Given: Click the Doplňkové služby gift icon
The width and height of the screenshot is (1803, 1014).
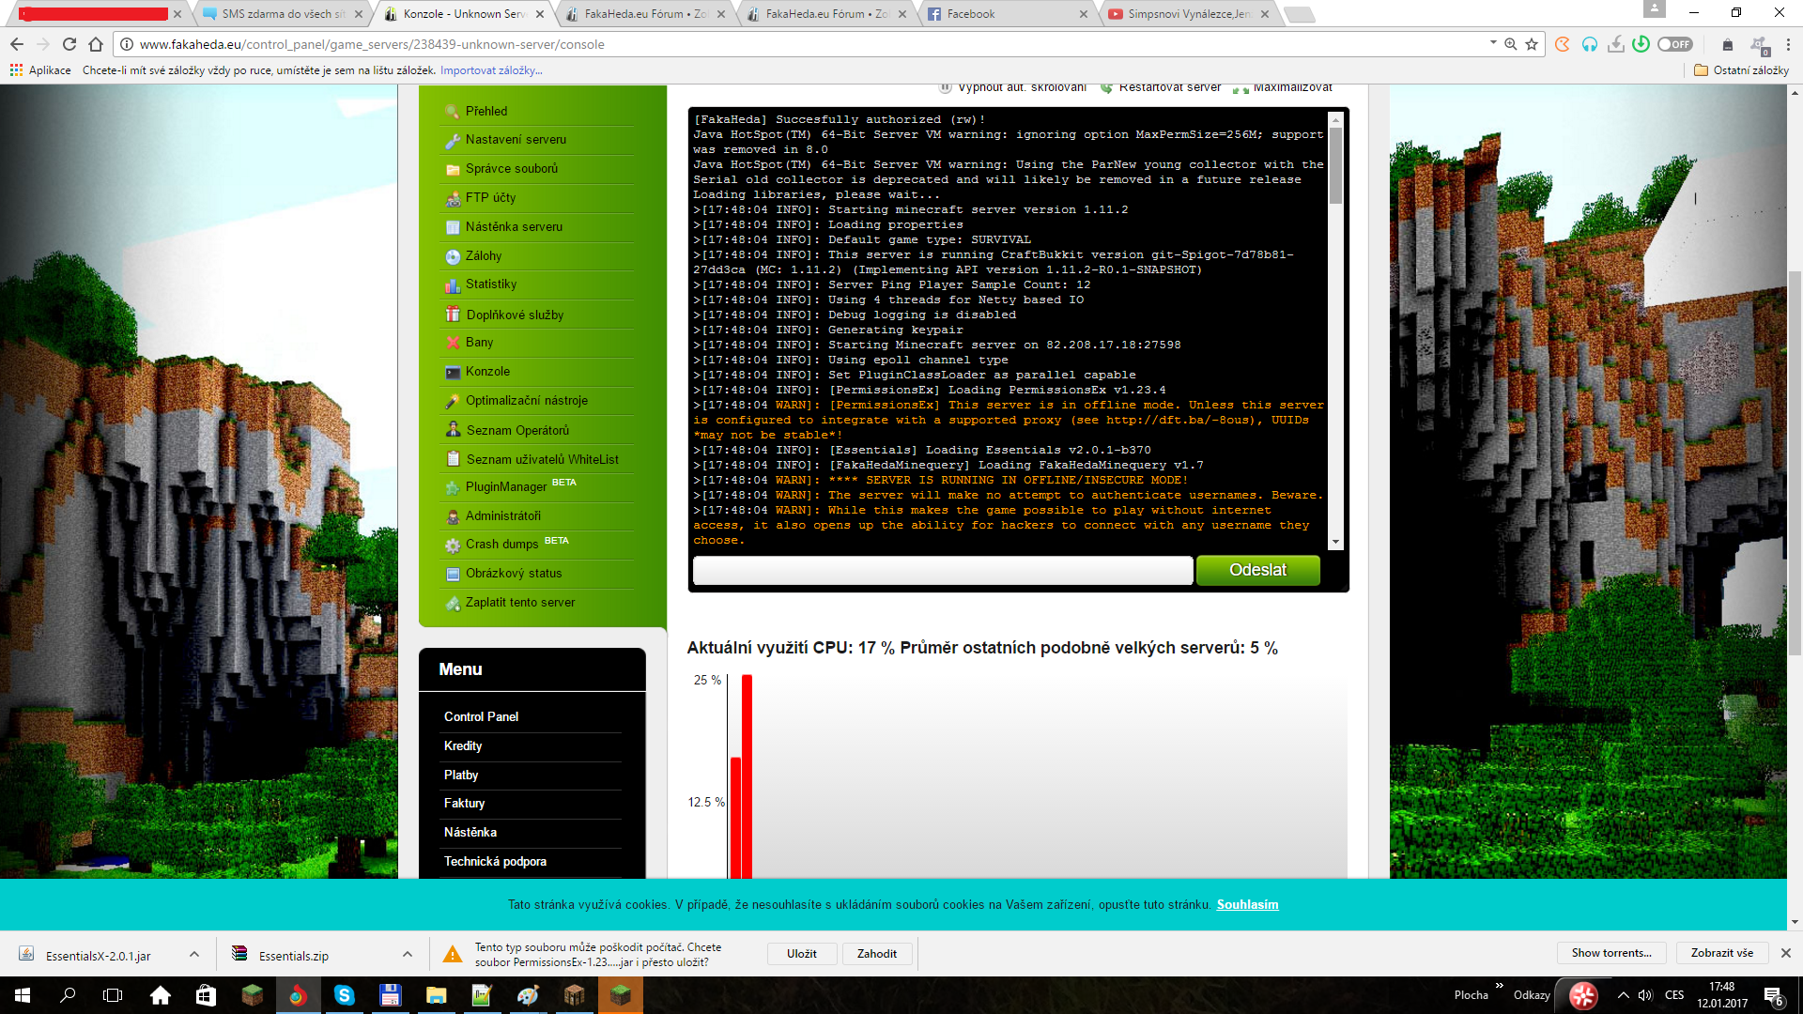Looking at the screenshot, I should tap(453, 315).
